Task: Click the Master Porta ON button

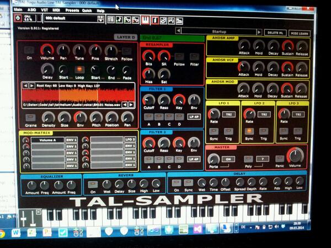Action: 228,159
